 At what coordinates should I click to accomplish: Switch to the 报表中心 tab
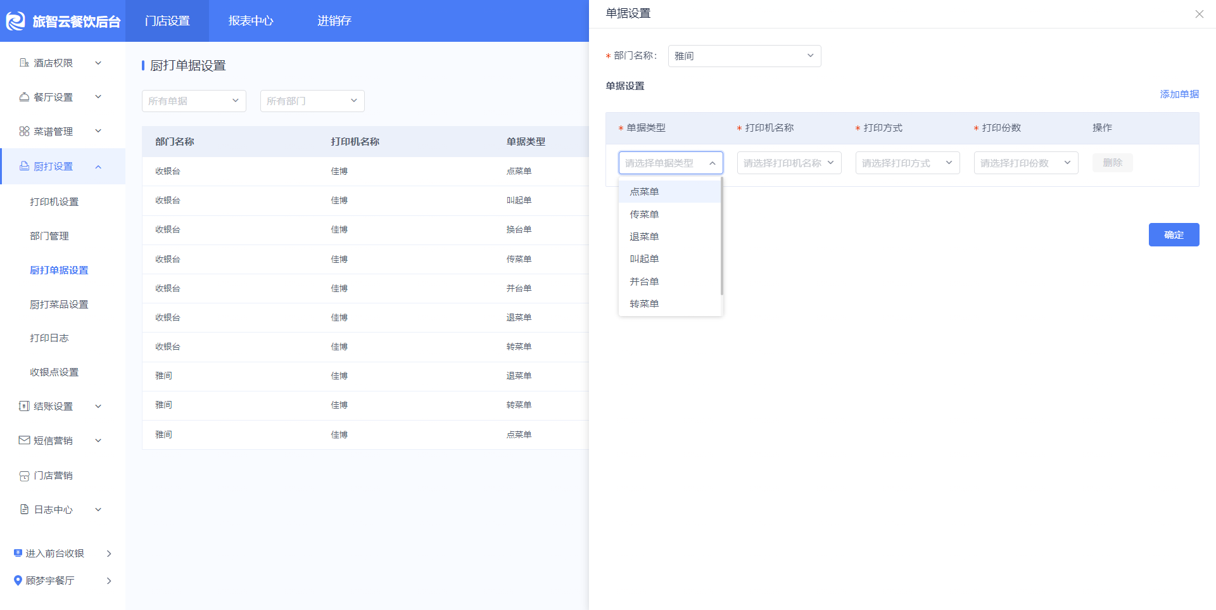pos(251,21)
